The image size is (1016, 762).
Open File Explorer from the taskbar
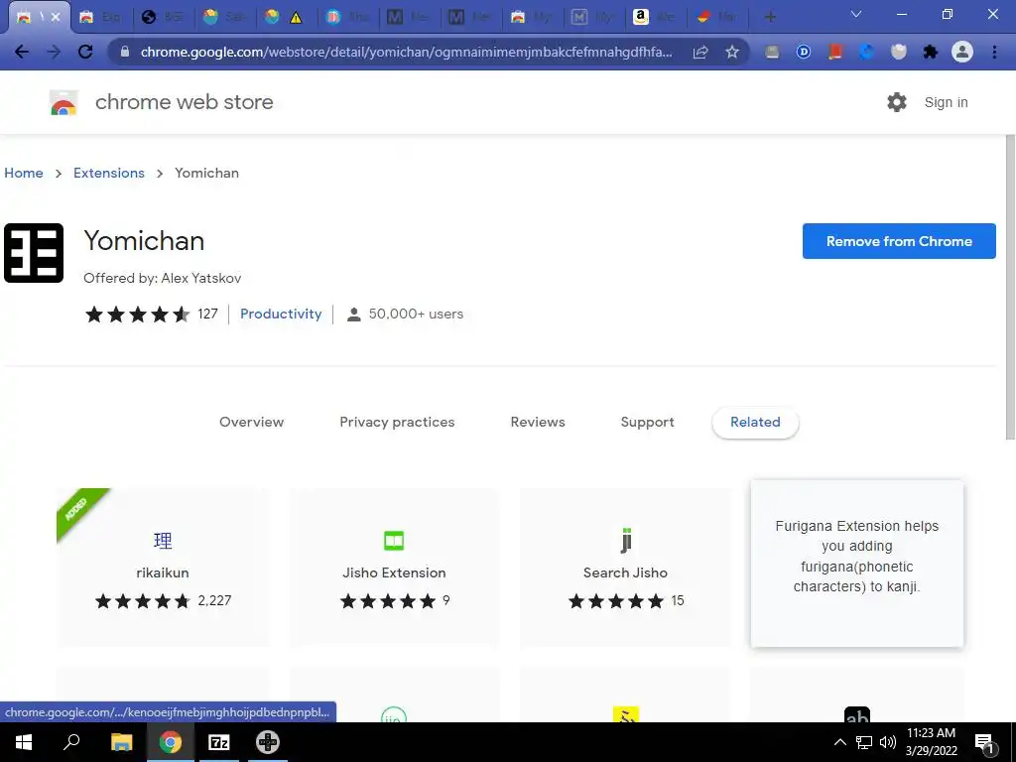(121, 742)
